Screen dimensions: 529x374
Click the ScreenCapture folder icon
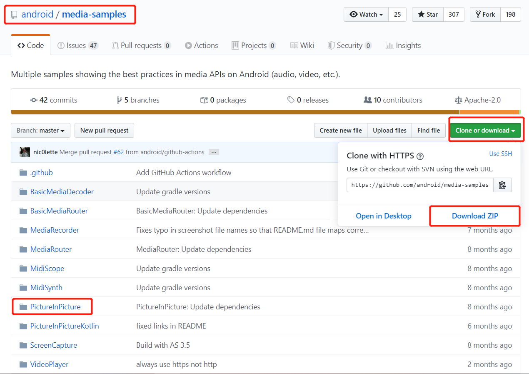point(23,345)
